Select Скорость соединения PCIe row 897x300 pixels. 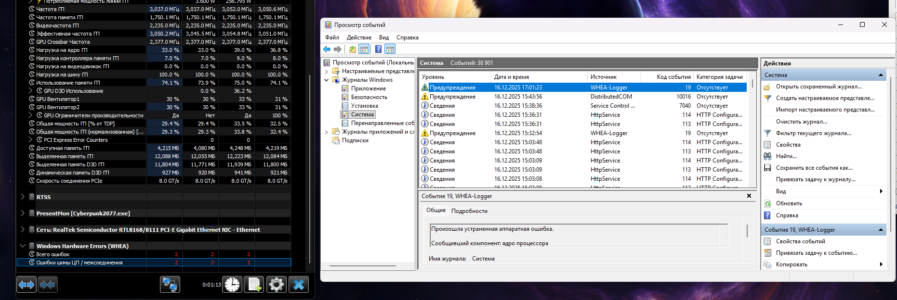(x=154, y=181)
